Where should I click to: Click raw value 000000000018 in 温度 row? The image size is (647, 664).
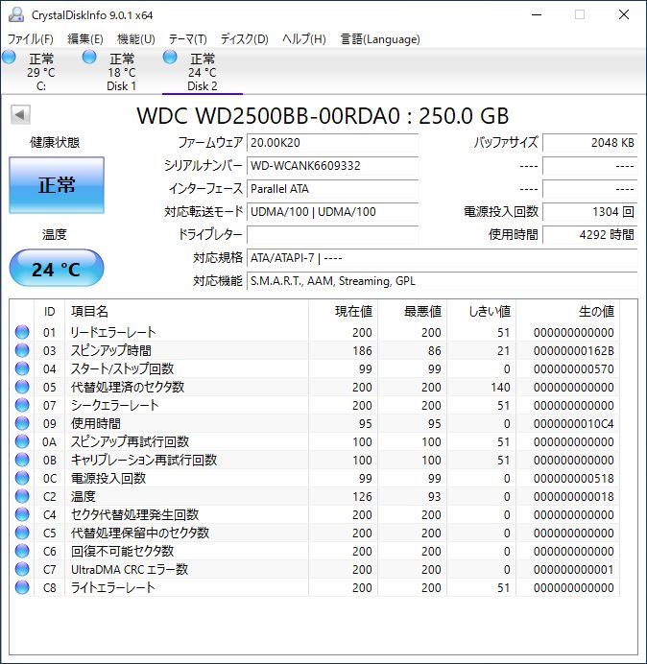coord(574,497)
